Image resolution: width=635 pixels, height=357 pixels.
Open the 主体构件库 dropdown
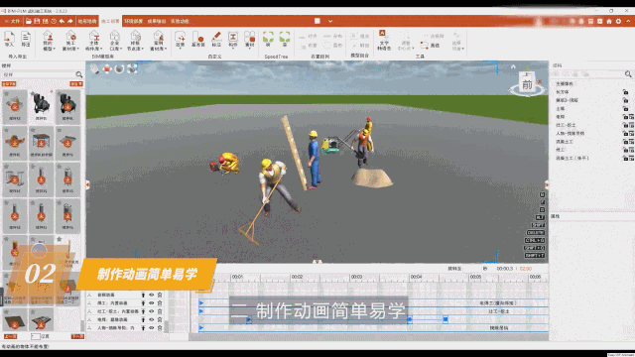[x=93, y=41]
